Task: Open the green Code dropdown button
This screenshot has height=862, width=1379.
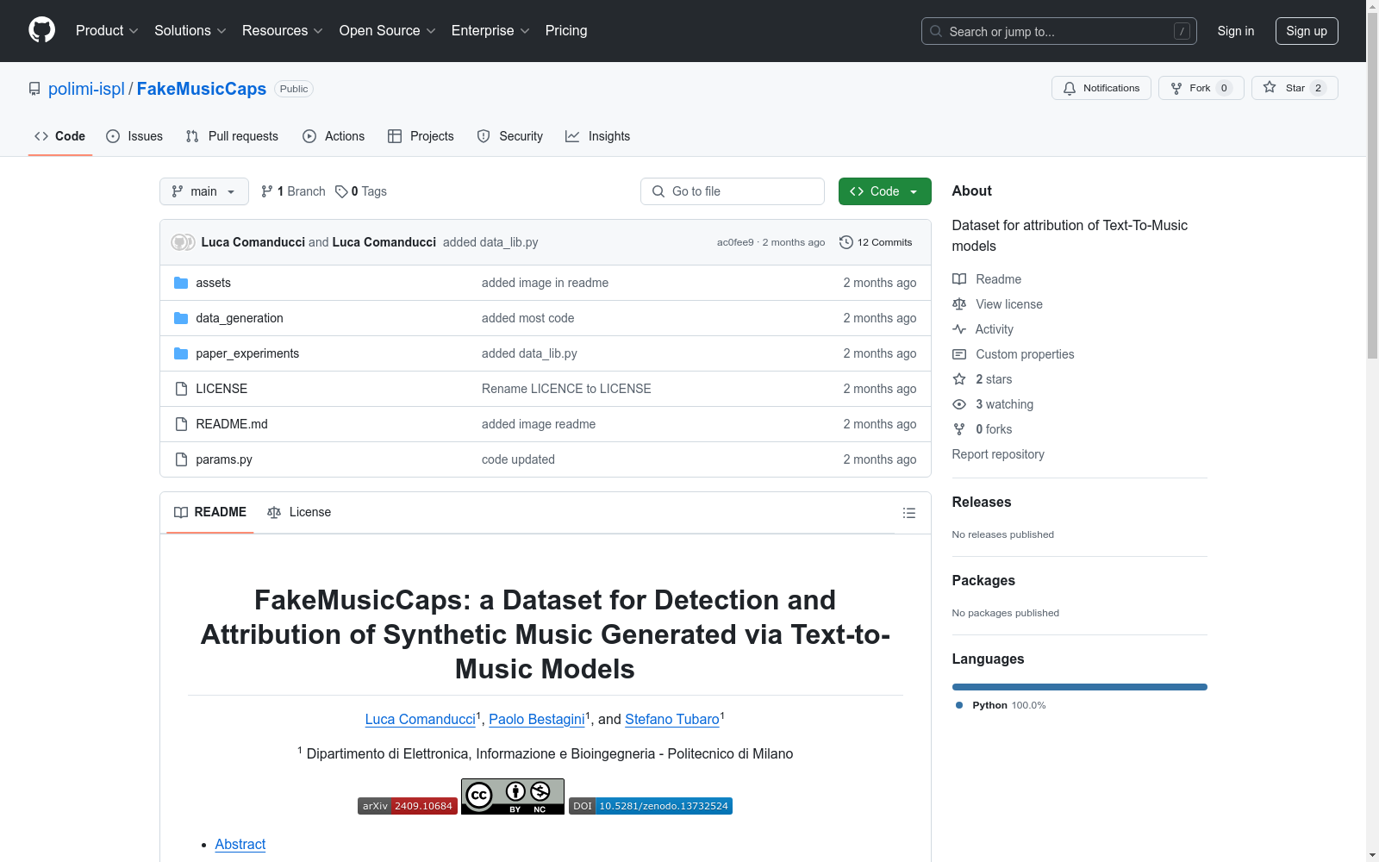Action: click(885, 191)
